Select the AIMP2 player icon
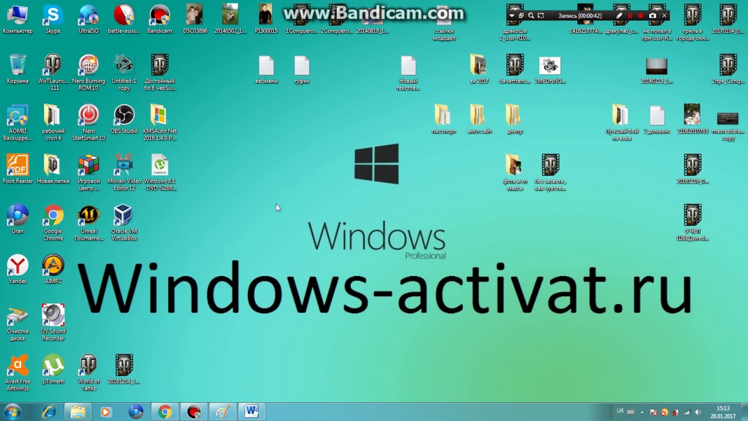The width and height of the screenshot is (748, 421). coord(53,270)
